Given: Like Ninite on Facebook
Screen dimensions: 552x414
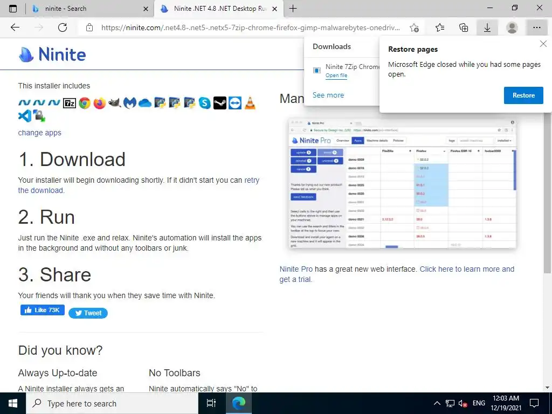Looking at the screenshot, I should click(43, 310).
